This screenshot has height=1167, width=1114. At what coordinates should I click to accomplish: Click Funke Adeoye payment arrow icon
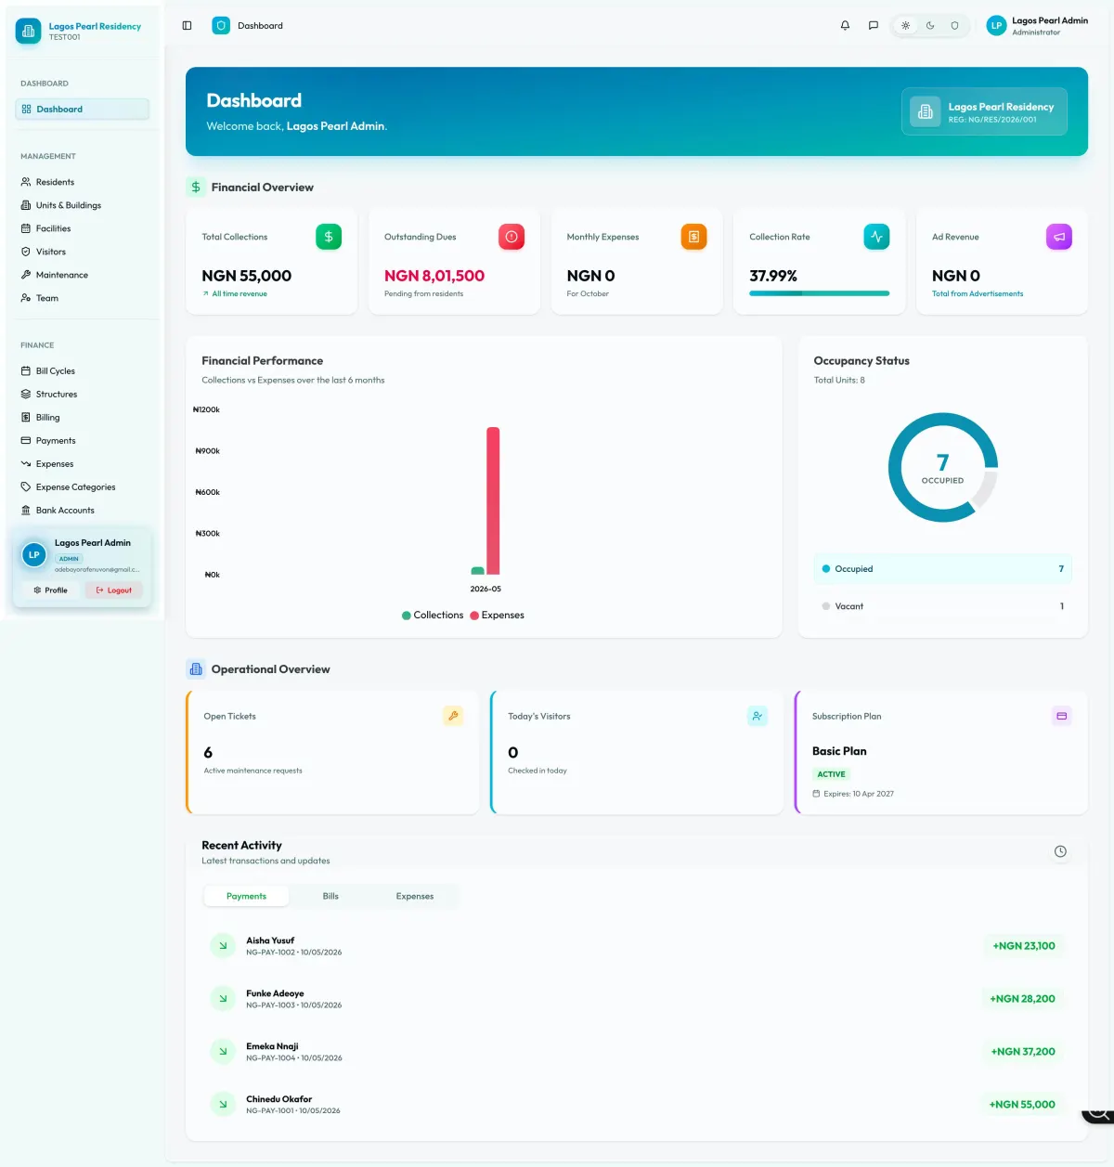click(223, 999)
